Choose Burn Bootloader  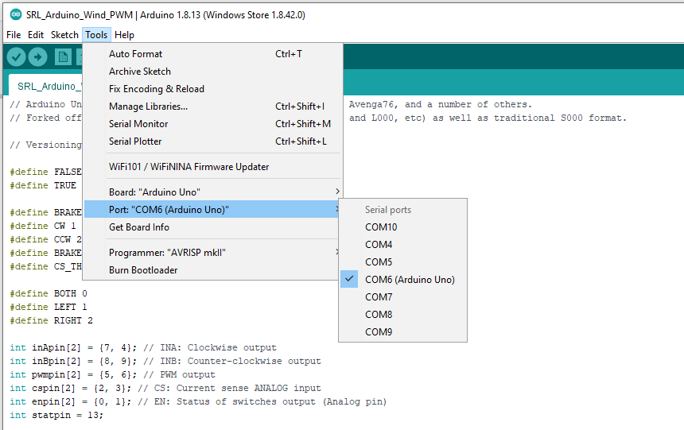coord(212,270)
